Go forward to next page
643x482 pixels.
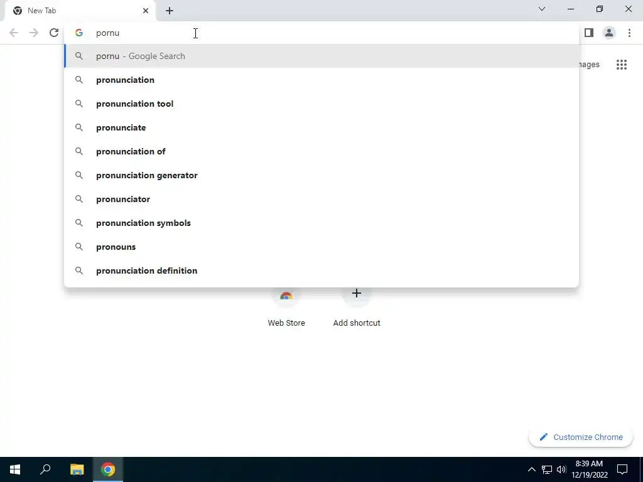pyautogui.click(x=34, y=33)
